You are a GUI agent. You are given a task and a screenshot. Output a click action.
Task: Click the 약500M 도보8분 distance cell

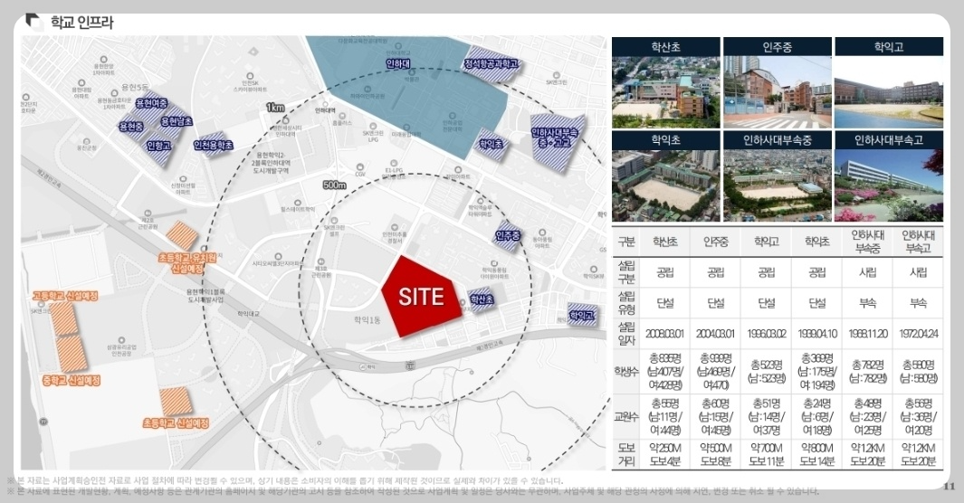tap(716, 454)
